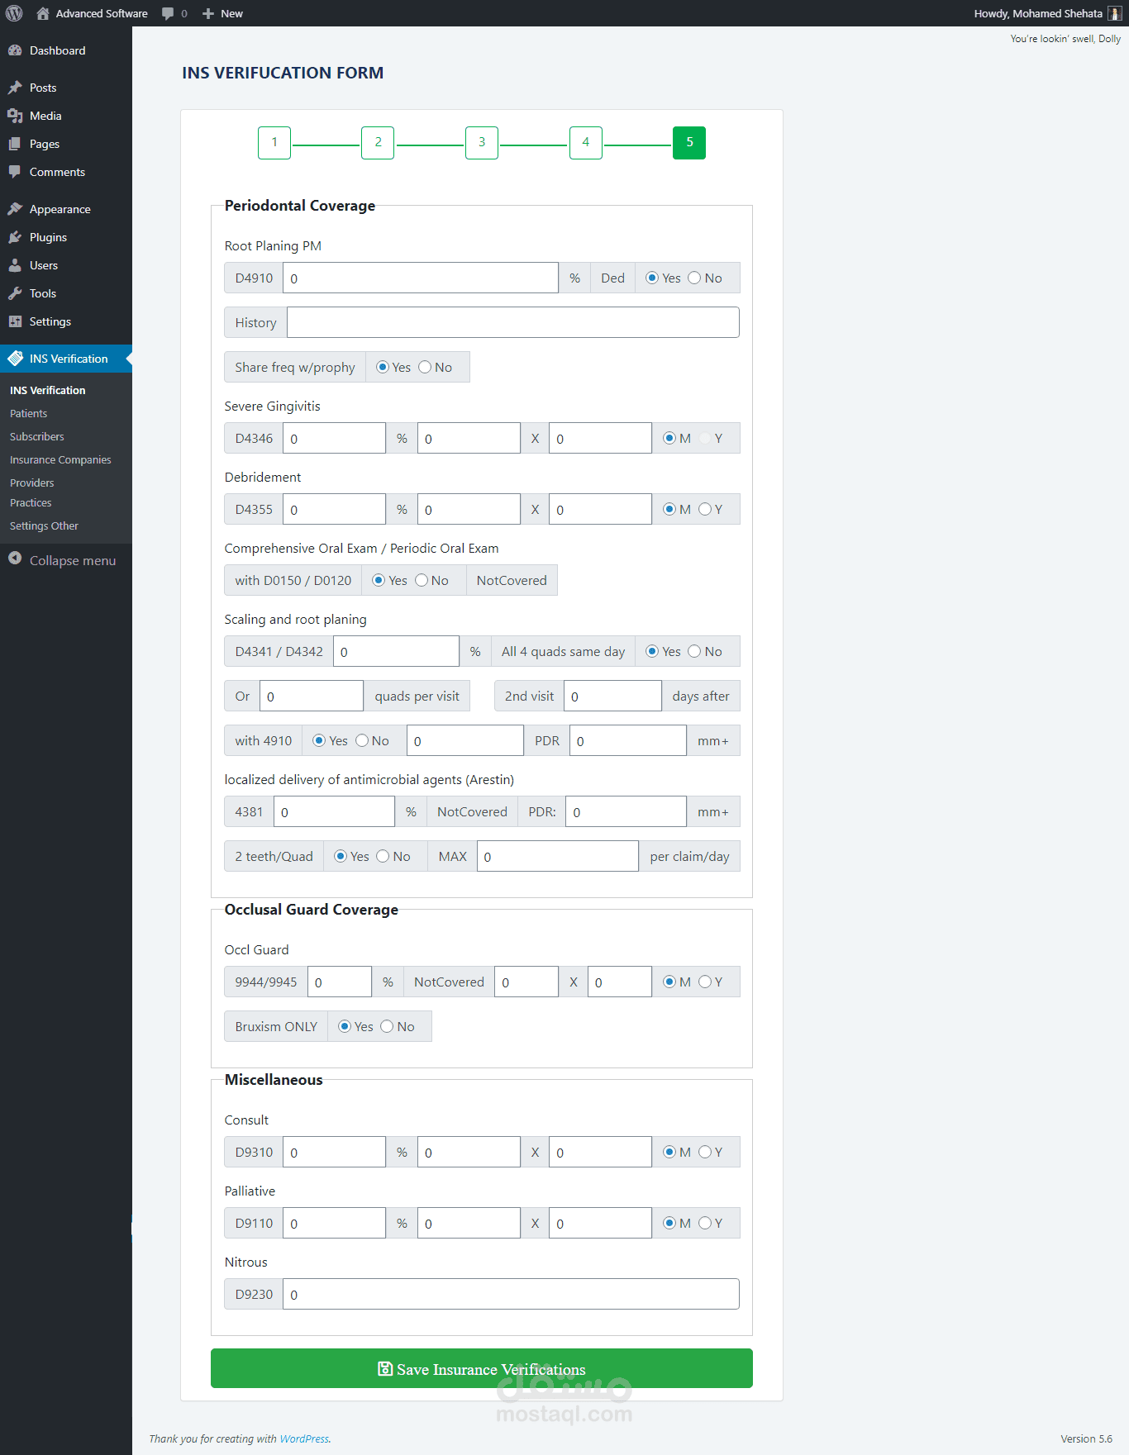Select No for D4910 Ded option
Image resolution: width=1129 pixels, height=1455 pixels.
tap(694, 278)
